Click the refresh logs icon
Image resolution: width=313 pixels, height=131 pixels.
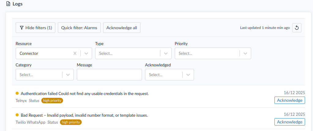[x=296, y=28]
